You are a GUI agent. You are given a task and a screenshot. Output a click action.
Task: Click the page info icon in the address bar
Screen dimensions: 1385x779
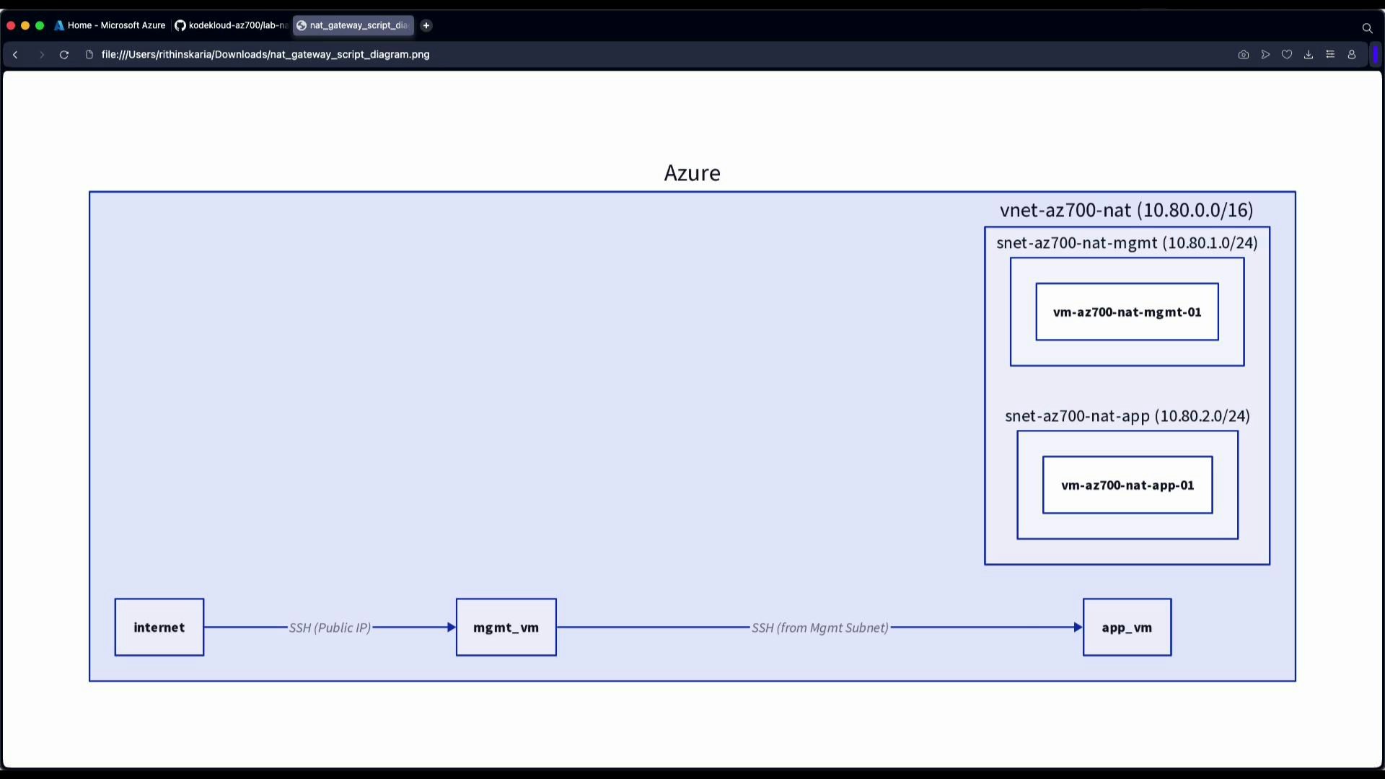89,54
